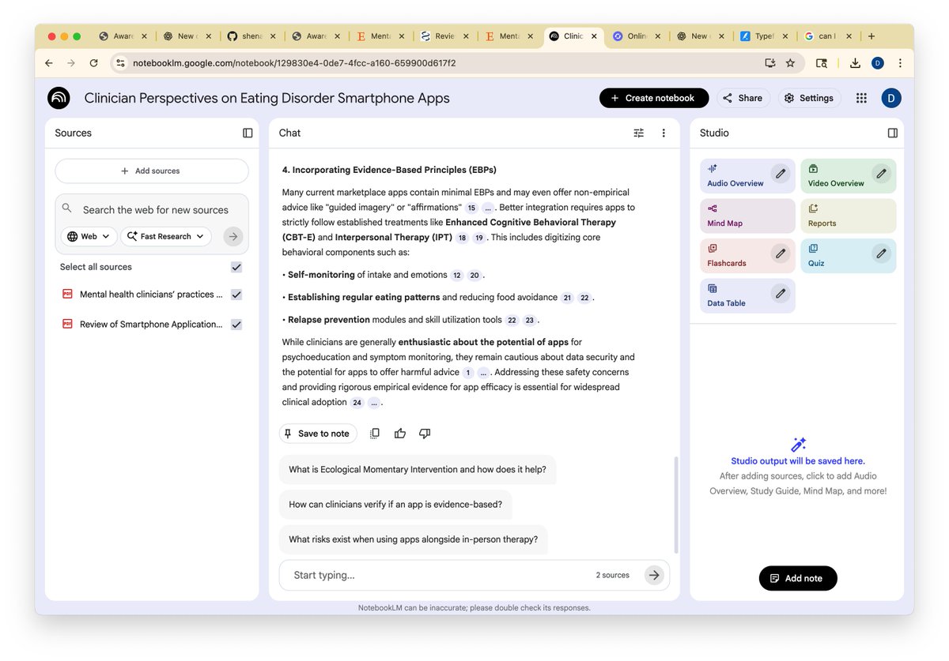Bookmark this page with the star

(790, 63)
